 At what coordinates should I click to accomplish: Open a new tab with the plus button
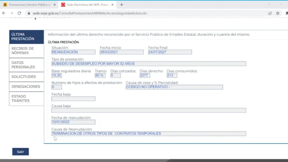(x=121, y=5)
